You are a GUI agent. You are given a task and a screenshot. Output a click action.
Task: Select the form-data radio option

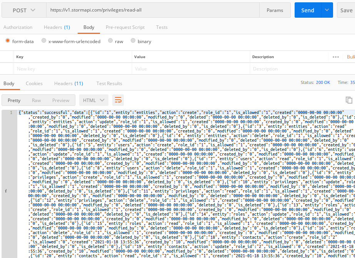(x=8, y=40)
